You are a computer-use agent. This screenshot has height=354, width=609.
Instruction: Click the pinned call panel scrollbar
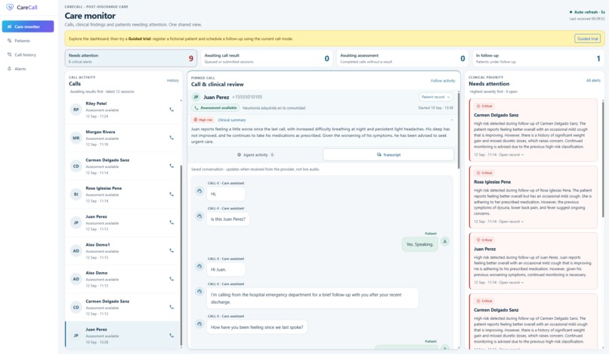pos(459,130)
